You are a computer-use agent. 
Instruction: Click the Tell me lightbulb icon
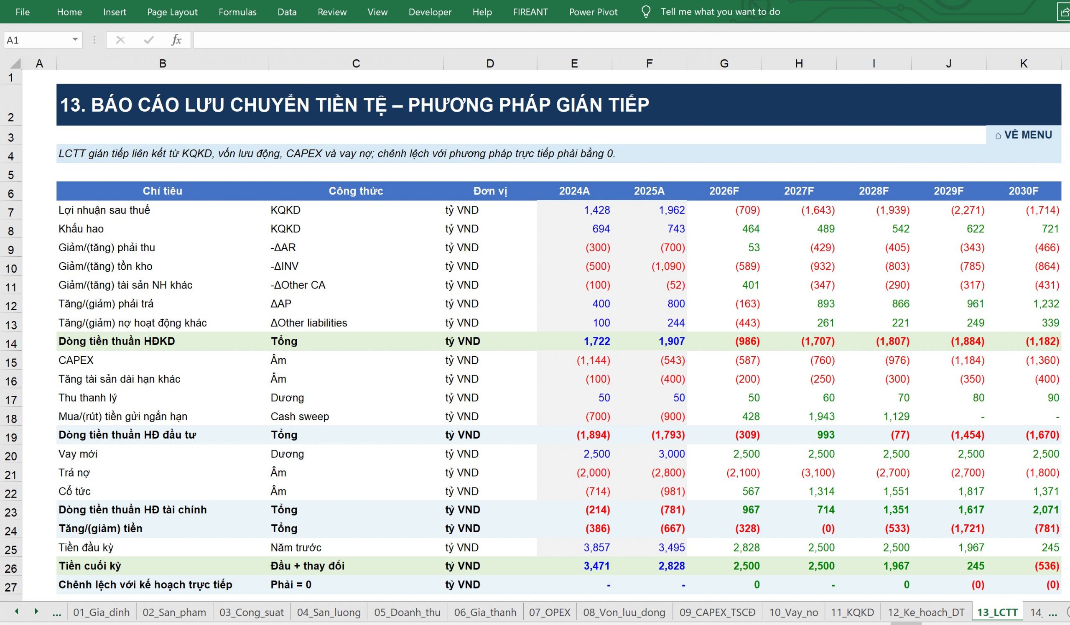point(645,12)
